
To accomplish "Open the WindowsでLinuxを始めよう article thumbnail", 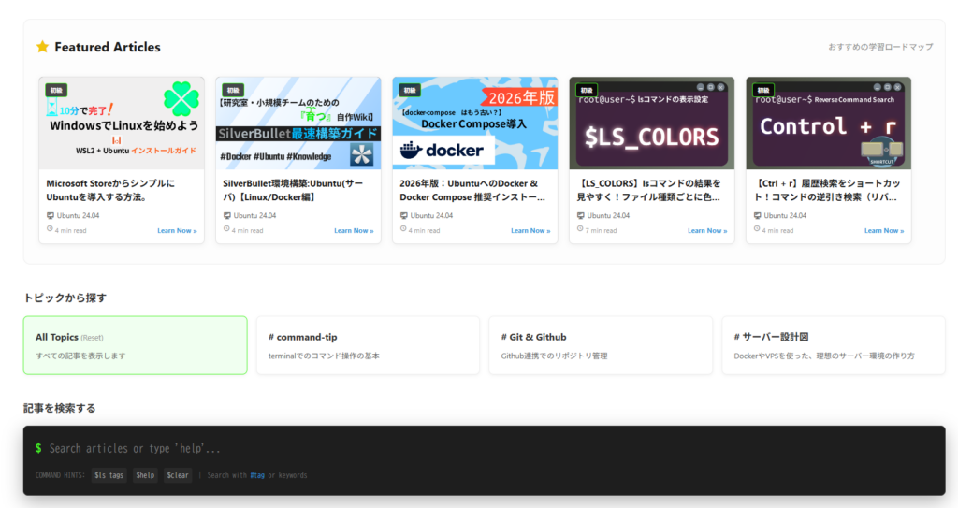I will click(x=122, y=123).
